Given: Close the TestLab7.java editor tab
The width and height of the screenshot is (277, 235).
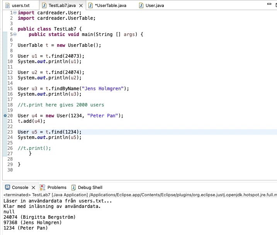Looking at the screenshot, I should (x=81, y=6).
